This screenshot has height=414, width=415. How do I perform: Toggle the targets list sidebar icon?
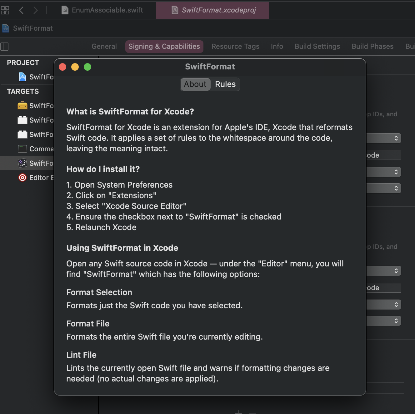pos(4,47)
